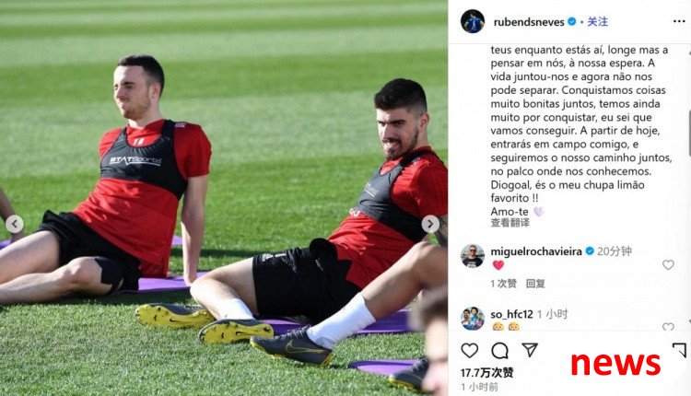View the 17.7万次赞 likes list
691x396 pixels.
point(487,373)
